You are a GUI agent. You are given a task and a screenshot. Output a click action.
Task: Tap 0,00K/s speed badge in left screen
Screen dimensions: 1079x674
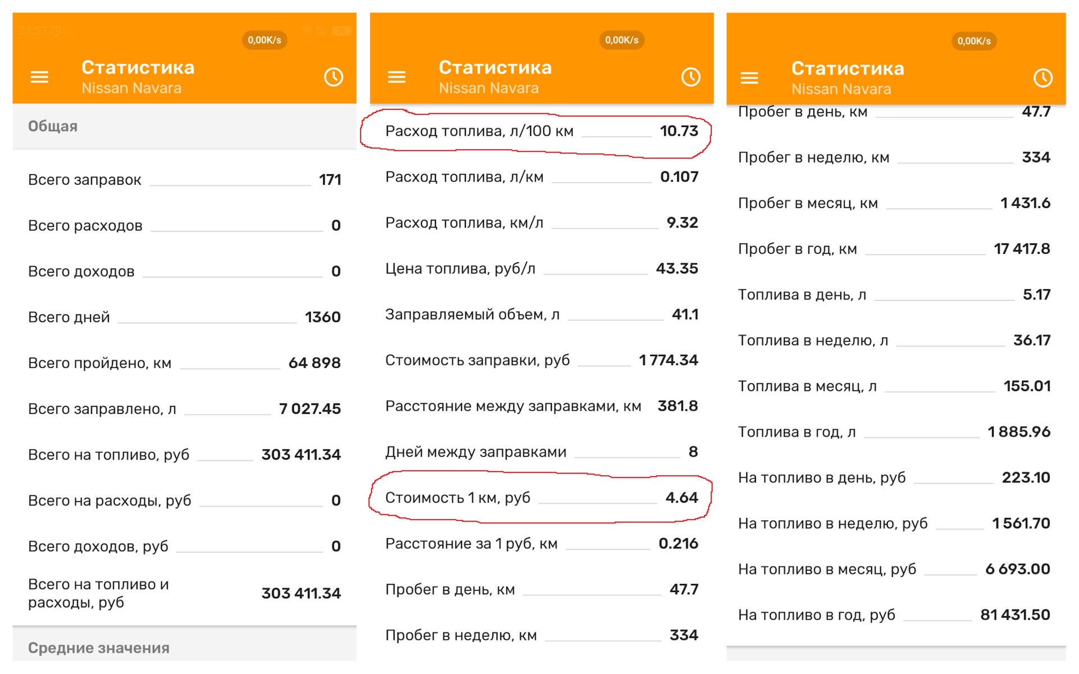(265, 40)
